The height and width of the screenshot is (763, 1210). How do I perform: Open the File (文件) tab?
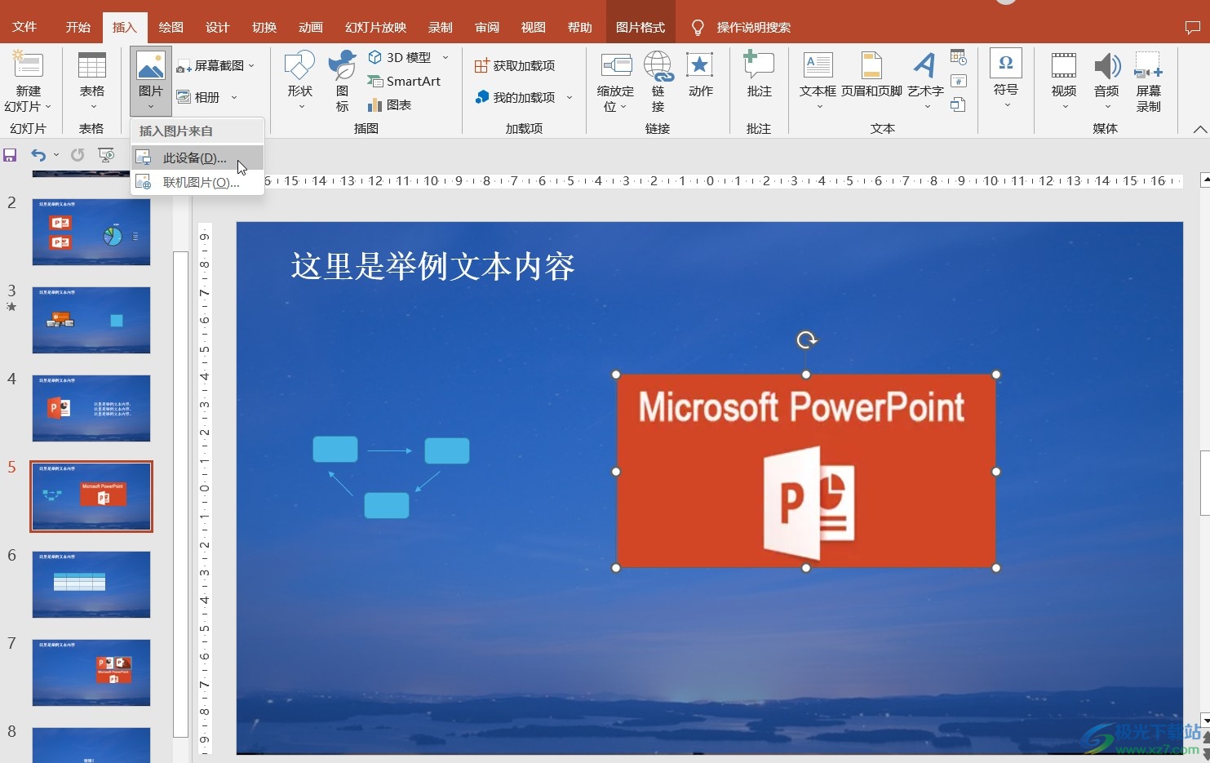coord(24,27)
